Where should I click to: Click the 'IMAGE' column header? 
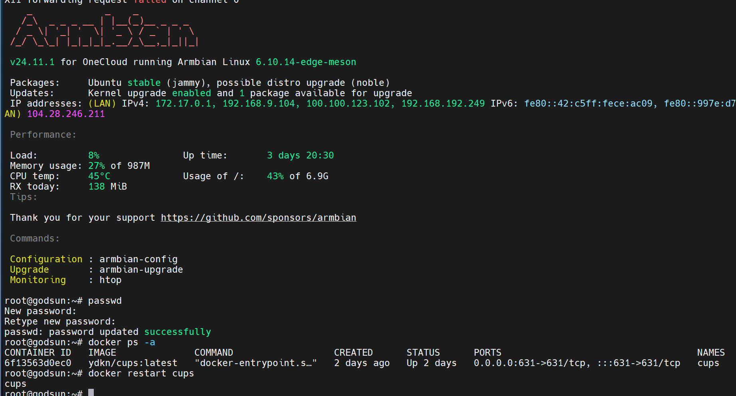click(x=102, y=352)
